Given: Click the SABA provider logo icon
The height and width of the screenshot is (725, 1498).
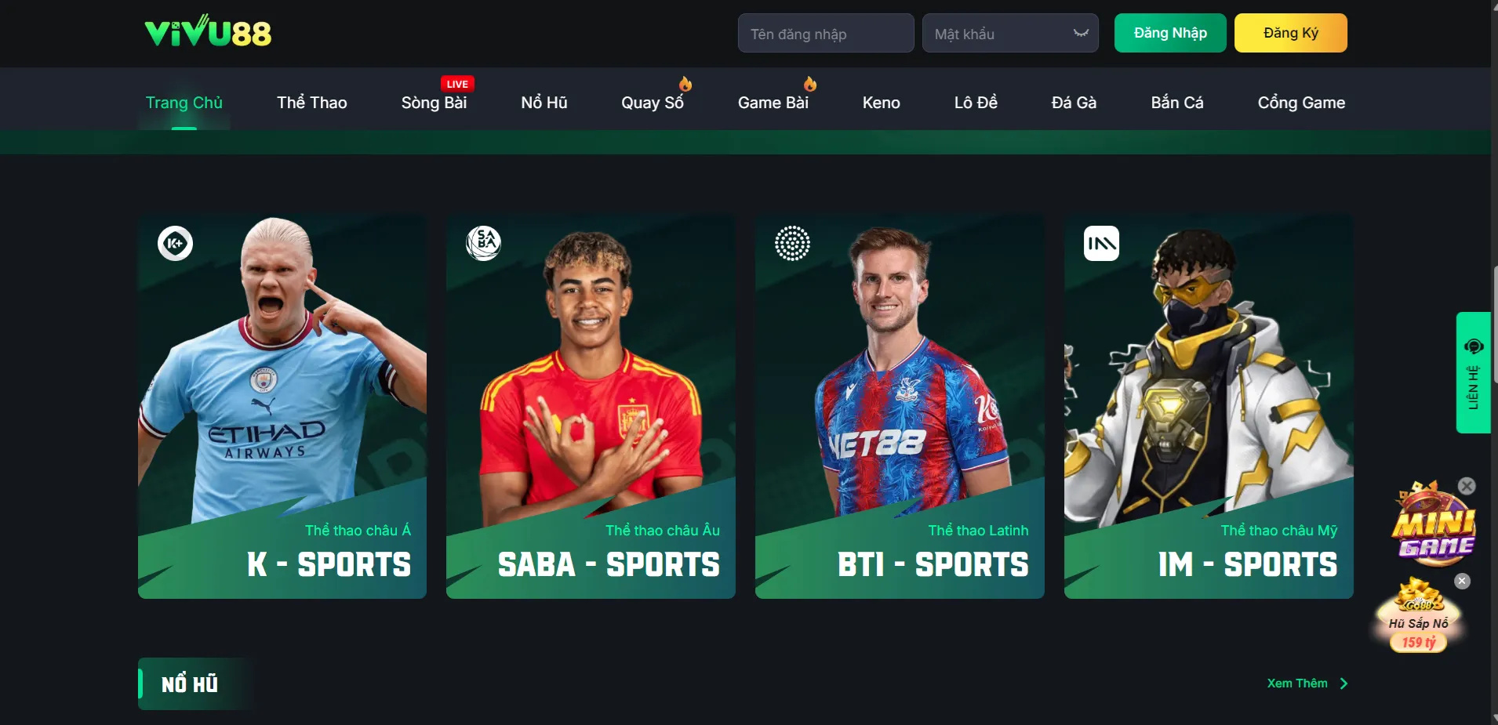Looking at the screenshot, I should tap(484, 243).
